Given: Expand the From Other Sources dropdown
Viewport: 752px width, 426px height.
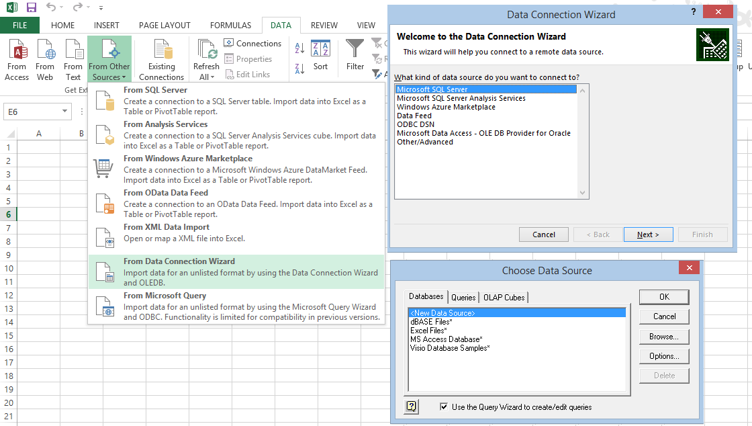Looking at the screenshot, I should click(109, 59).
